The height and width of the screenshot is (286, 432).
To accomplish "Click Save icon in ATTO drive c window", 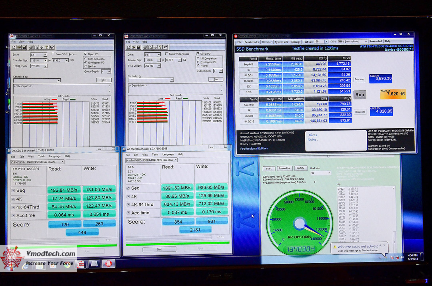I will (24, 47).
